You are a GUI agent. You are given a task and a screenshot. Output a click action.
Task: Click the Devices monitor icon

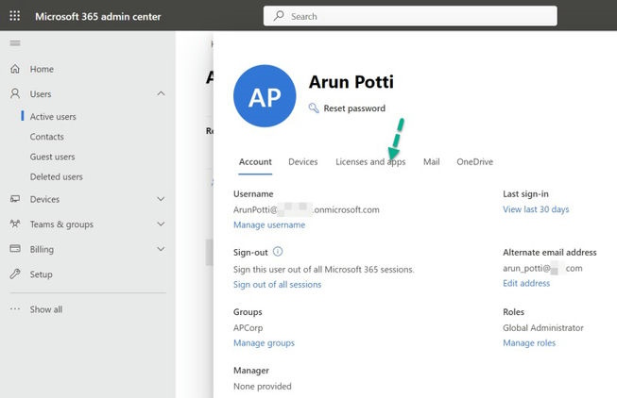tap(15, 199)
